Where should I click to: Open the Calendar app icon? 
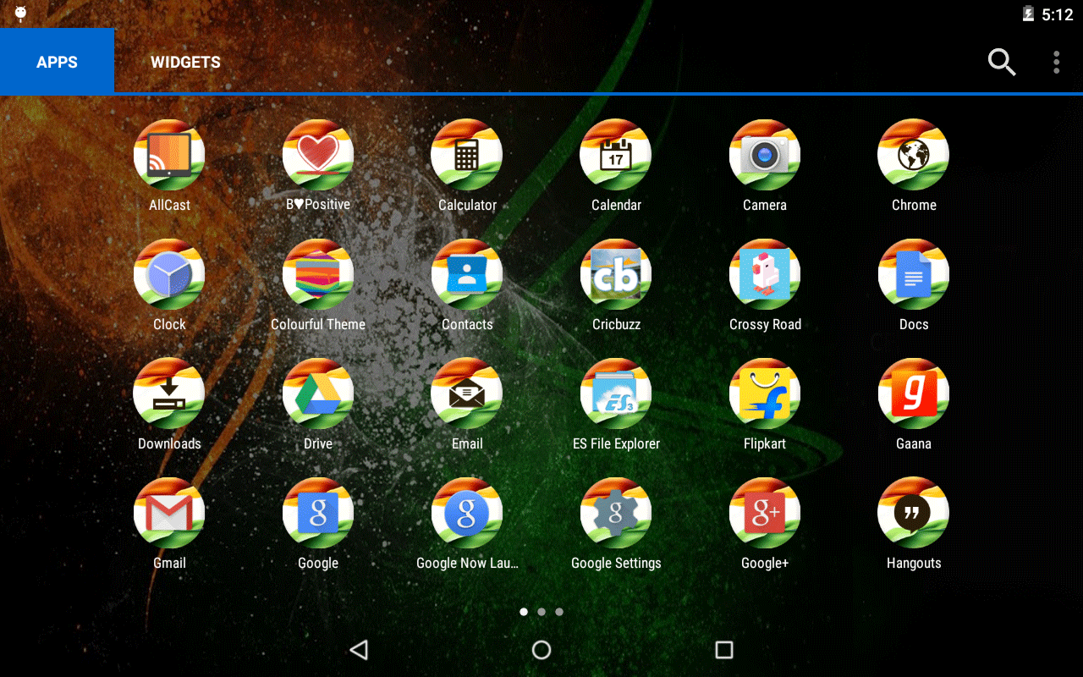click(x=616, y=155)
